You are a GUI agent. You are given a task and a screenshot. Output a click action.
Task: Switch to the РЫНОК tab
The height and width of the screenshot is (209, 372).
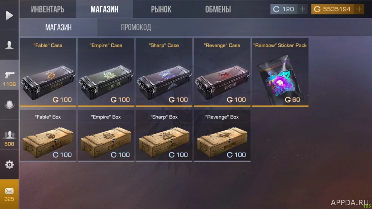click(161, 9)
